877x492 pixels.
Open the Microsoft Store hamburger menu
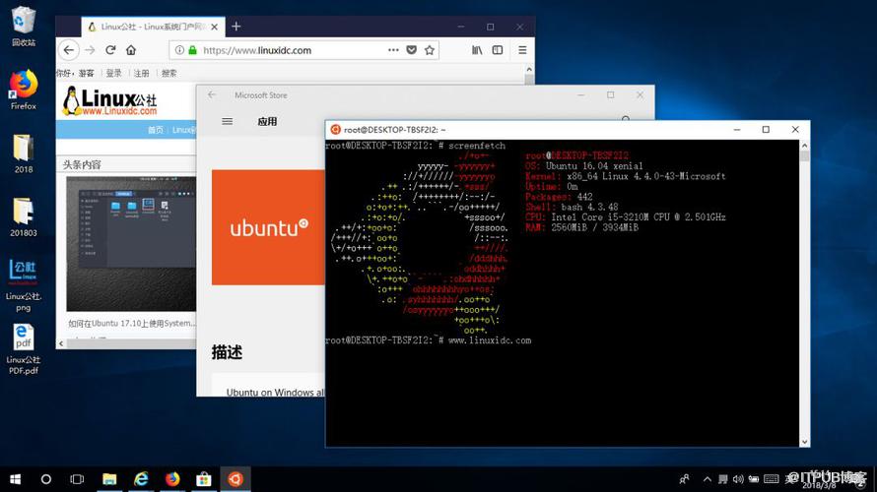[227, 121]
